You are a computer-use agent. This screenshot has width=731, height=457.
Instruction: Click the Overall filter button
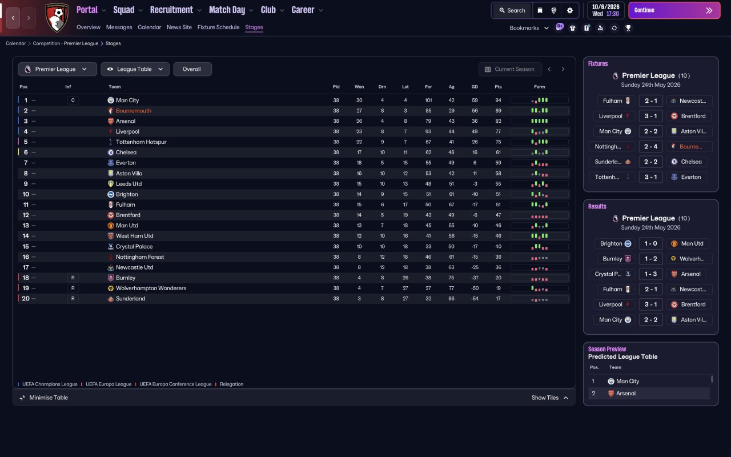point(192,69)
